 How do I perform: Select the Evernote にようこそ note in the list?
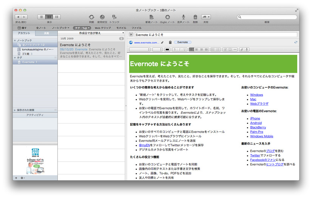point(91,50)
